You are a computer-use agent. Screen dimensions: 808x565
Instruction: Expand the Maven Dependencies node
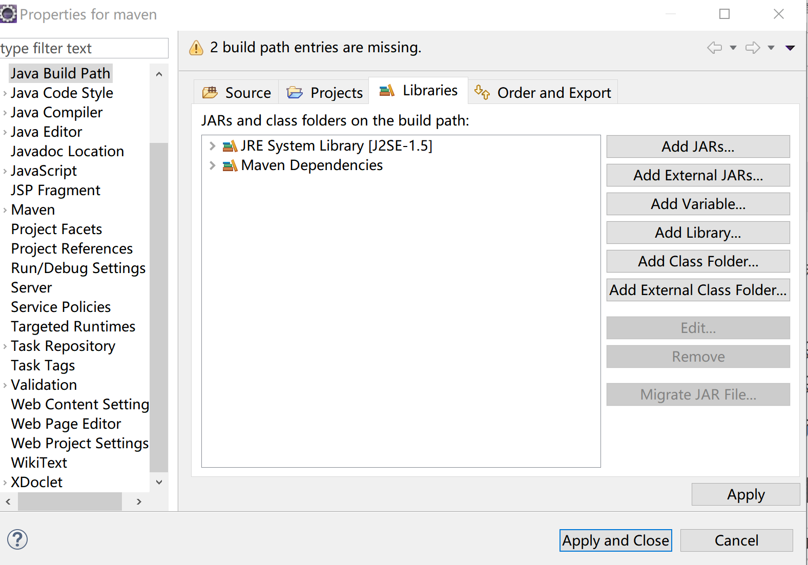coord(212,165)
